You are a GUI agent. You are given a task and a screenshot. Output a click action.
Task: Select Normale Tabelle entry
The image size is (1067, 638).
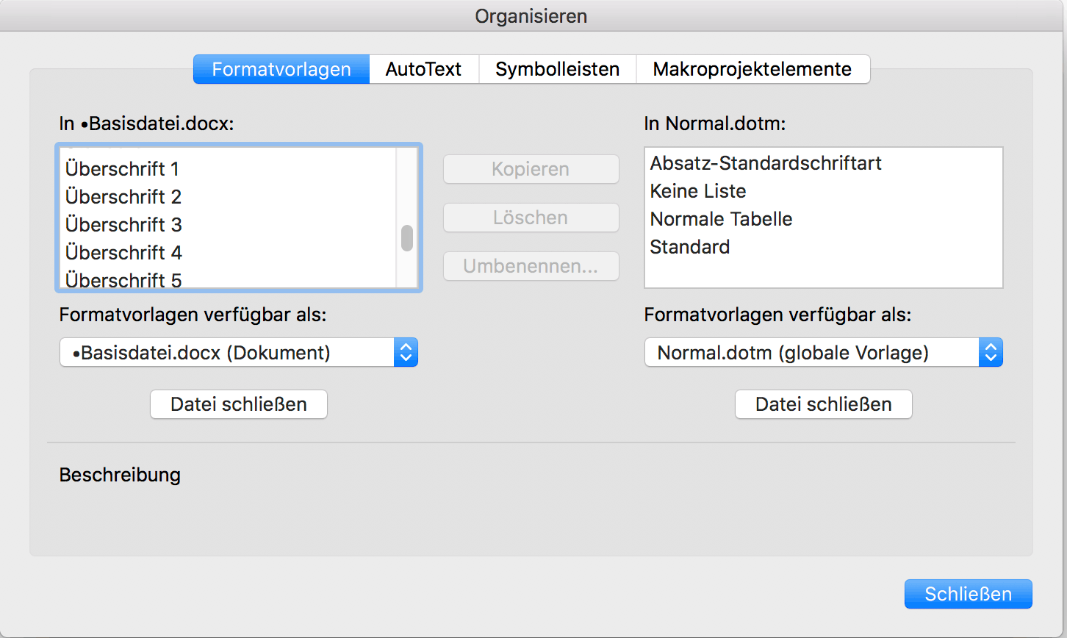click(x=823, y=219)
